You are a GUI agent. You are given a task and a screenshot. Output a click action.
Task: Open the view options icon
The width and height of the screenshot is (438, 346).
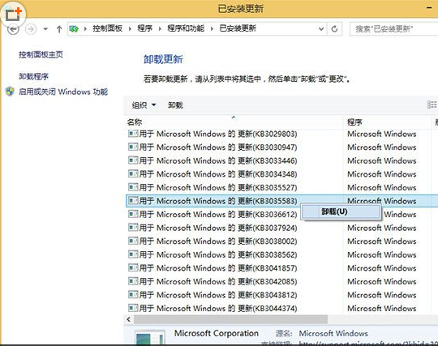coord(432,105)
